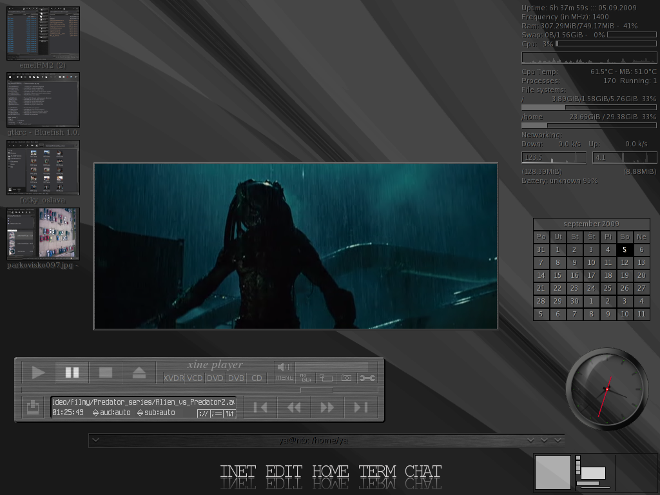The height and width of the screenshot is (495, 660).
Task: Open file with xine load icon
Action: (33, 407)
